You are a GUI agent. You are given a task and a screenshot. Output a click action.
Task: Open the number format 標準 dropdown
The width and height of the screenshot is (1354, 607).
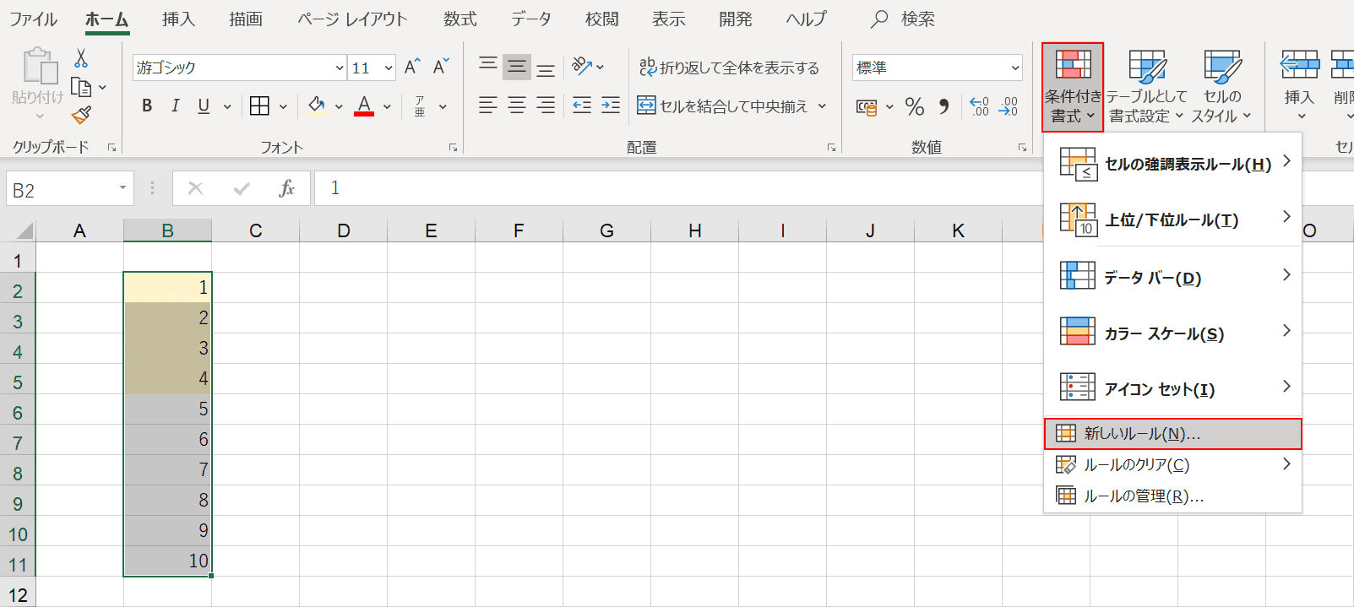pos(1014,68)
